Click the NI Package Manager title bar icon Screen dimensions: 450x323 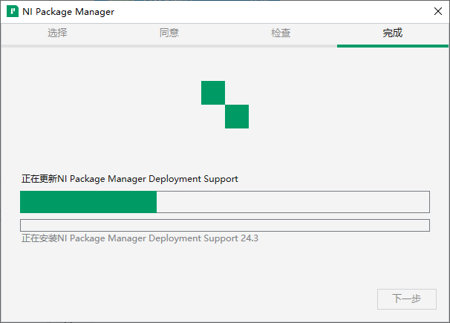[x=13, y=12]
